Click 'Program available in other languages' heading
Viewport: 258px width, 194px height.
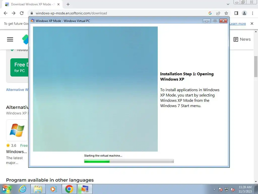[x=50, y=180]
